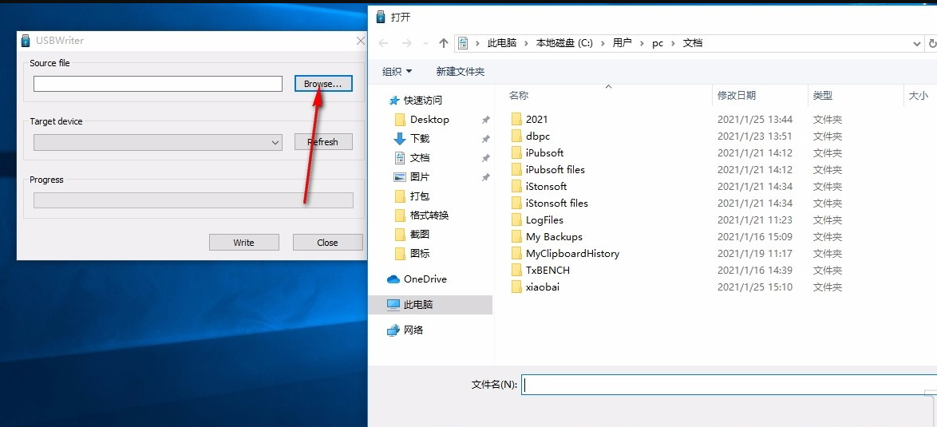This screenshot has width=937, height=427.
Task: Click the date 2021/1/25 15:10
Action: [755, 287]
